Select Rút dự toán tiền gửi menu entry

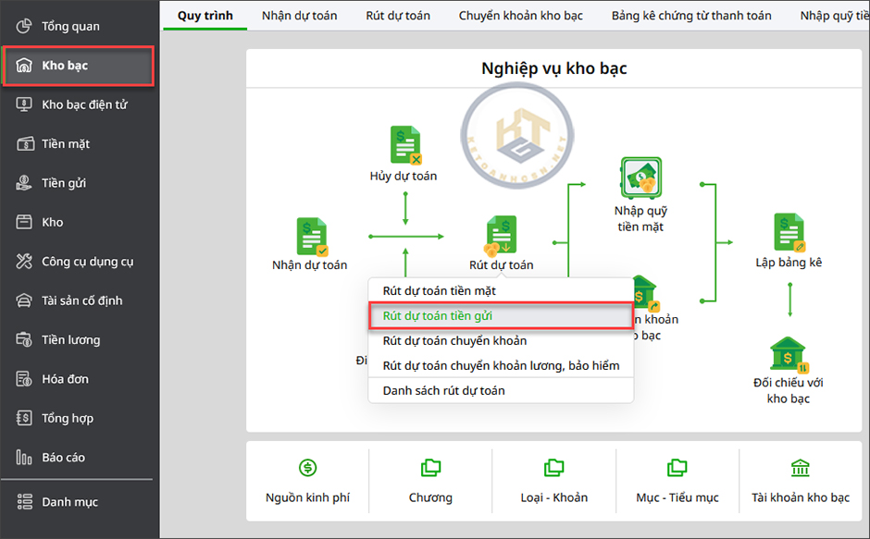(438, 316)
